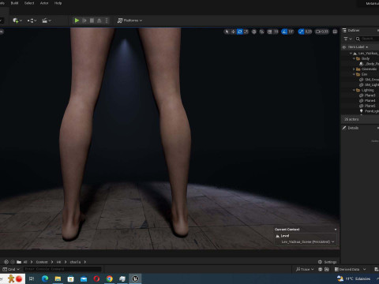This screenshot has height=284, width=379.
Task: Open the play options three-dot menu
Action: tap(107, 21)
